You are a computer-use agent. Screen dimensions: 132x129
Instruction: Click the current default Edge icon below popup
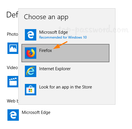pyautogui.click(x=13, y=115)
